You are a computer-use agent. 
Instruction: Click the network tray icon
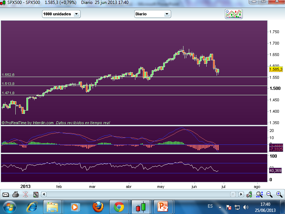click(x=237, y=207)
